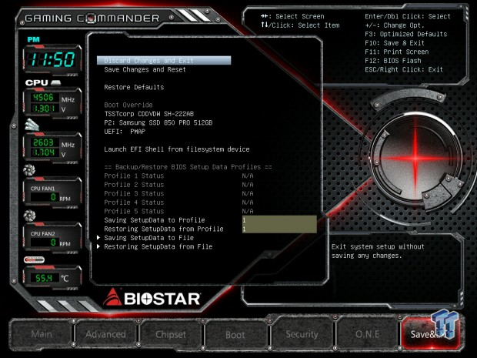
Task: Select Profile 1 Status row
Action: coord(178,176)
